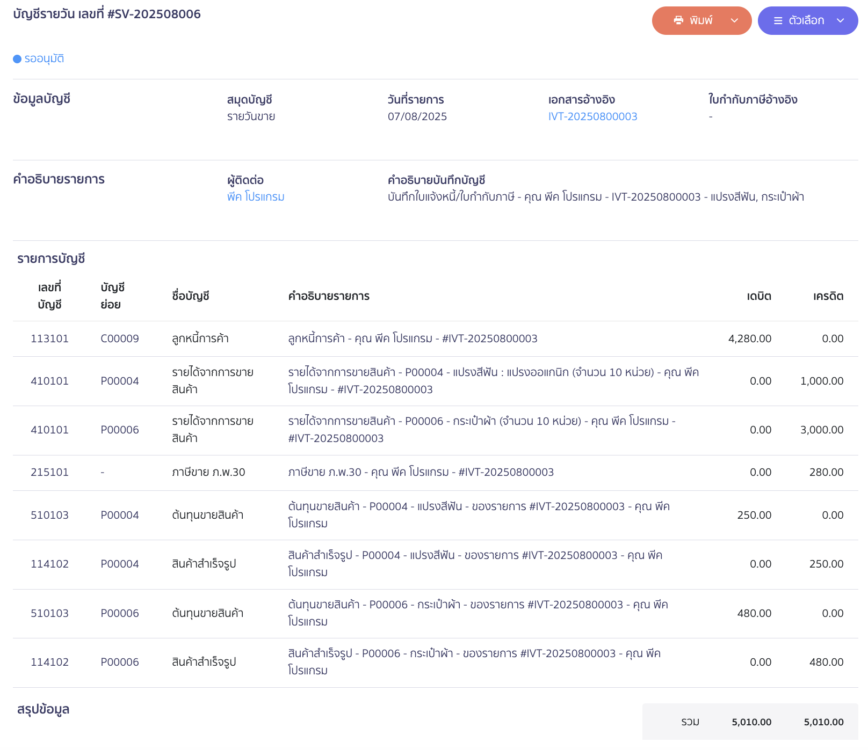Click the ชื่อบัญชี column header
868x750 pixels.
tap(191, 296)
